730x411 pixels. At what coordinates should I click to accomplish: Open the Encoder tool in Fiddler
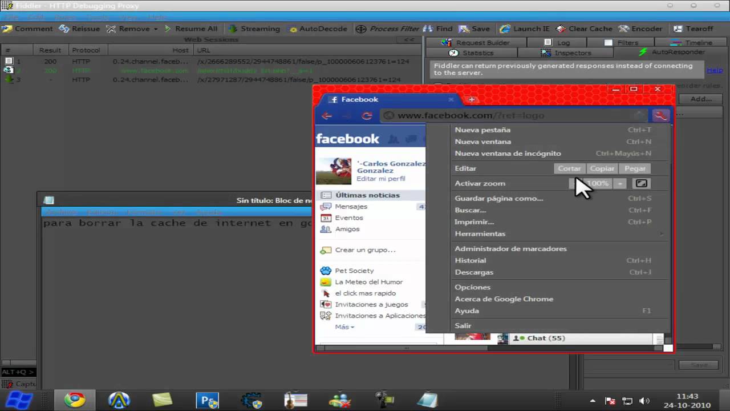pyautogui.click(x=640, y=29)
